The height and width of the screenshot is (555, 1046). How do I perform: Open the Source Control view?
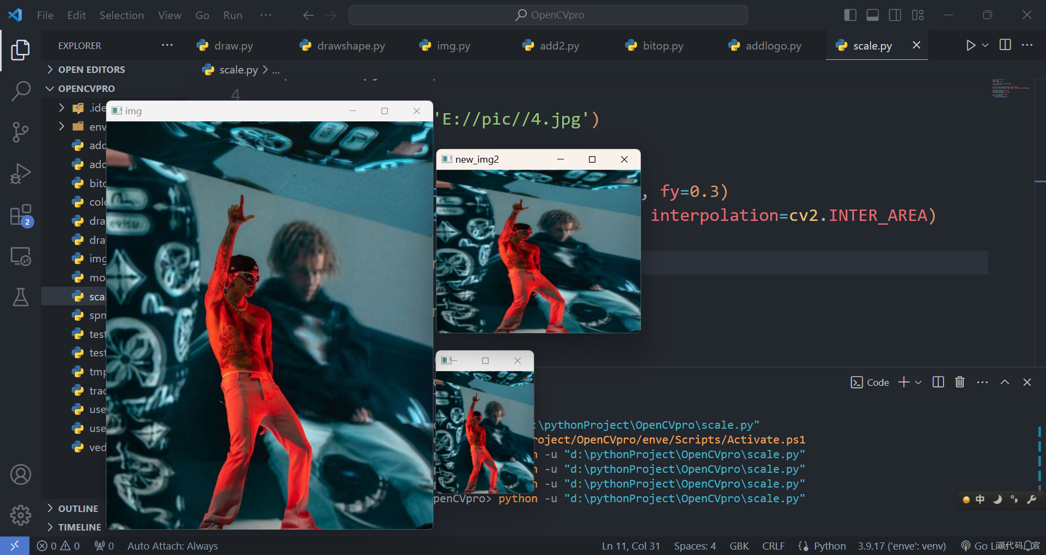pyautogui.click(x=20, y=132)
